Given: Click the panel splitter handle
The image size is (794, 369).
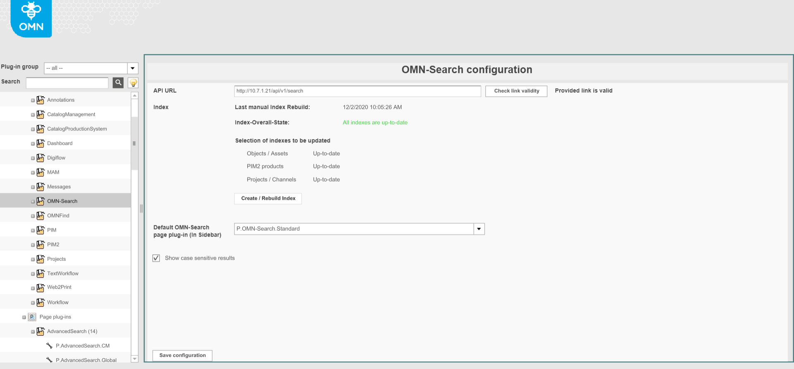Looking at the screenshot, I should pos(141,208).
